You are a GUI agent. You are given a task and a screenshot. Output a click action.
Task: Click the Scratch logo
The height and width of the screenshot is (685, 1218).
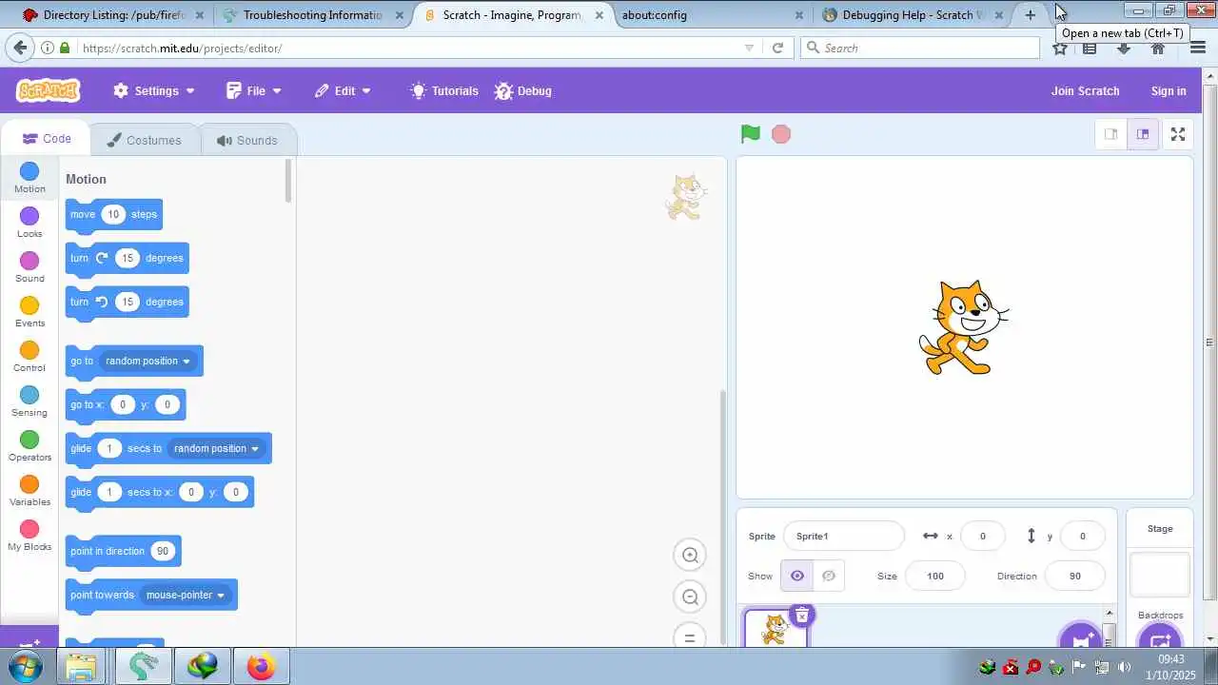48,90
